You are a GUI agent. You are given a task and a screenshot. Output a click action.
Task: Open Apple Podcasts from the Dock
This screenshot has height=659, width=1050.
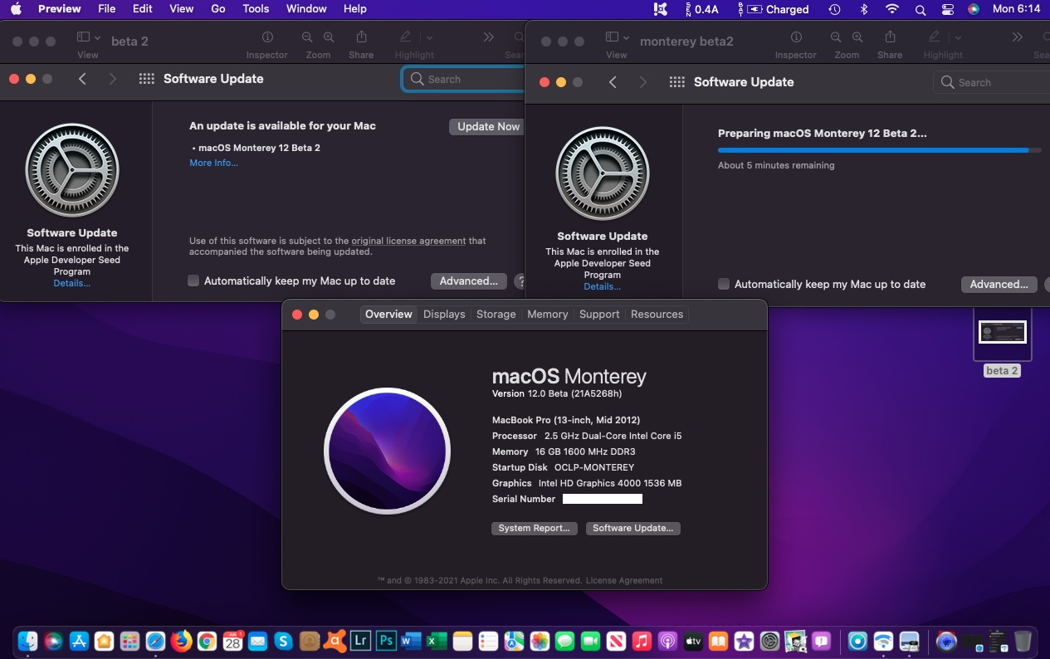point(667,641)
